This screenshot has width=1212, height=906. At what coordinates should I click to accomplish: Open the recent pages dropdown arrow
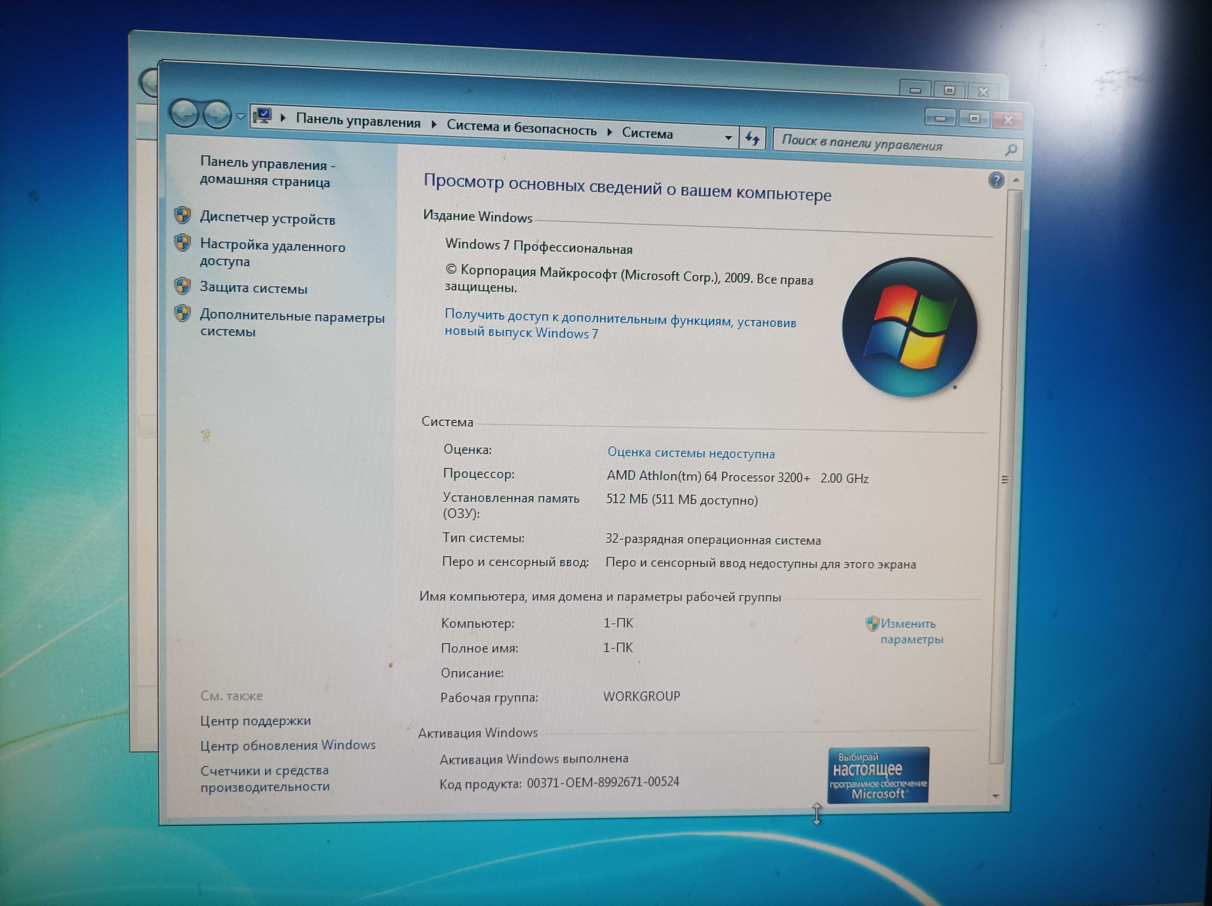241,116
